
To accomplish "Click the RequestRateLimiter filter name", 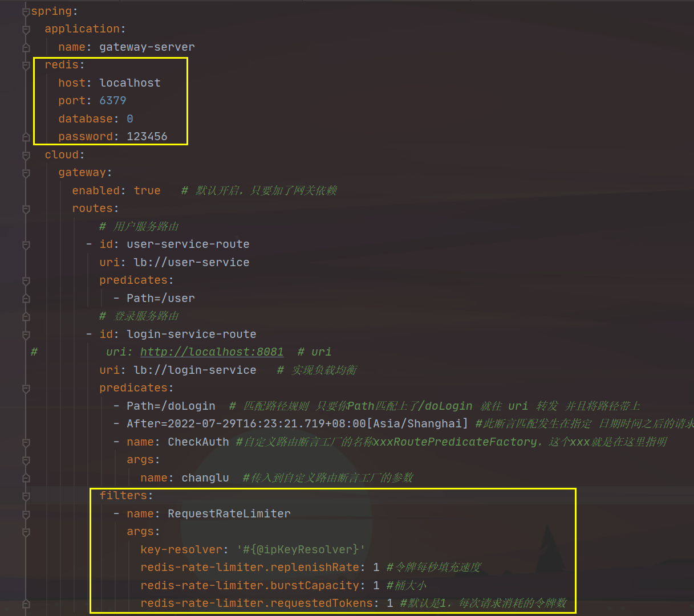I will pos(229,513).
